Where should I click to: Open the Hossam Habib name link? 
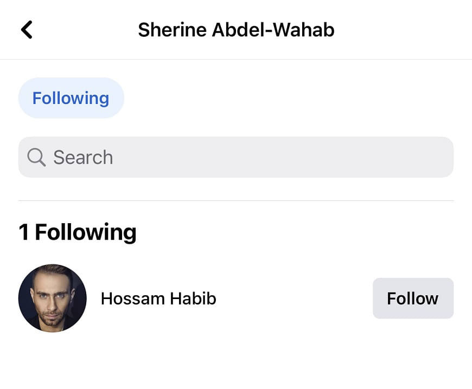point(158,299)
